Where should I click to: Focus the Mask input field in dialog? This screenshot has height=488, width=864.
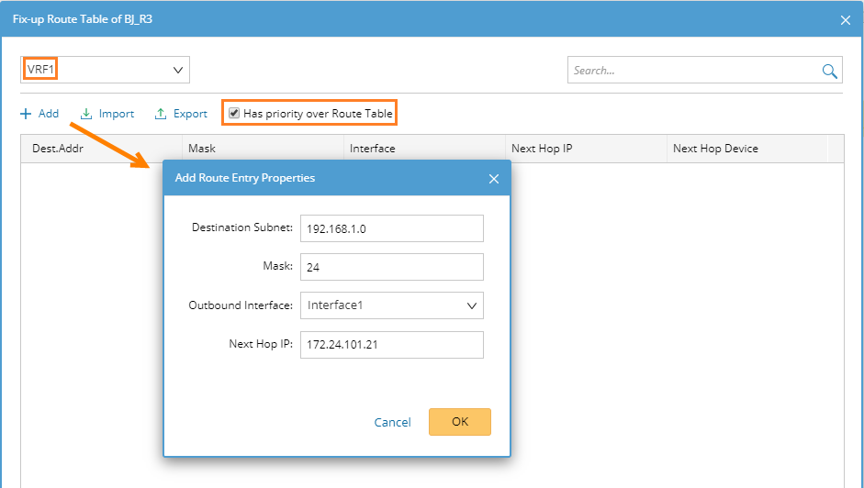(x=391, y=268)
